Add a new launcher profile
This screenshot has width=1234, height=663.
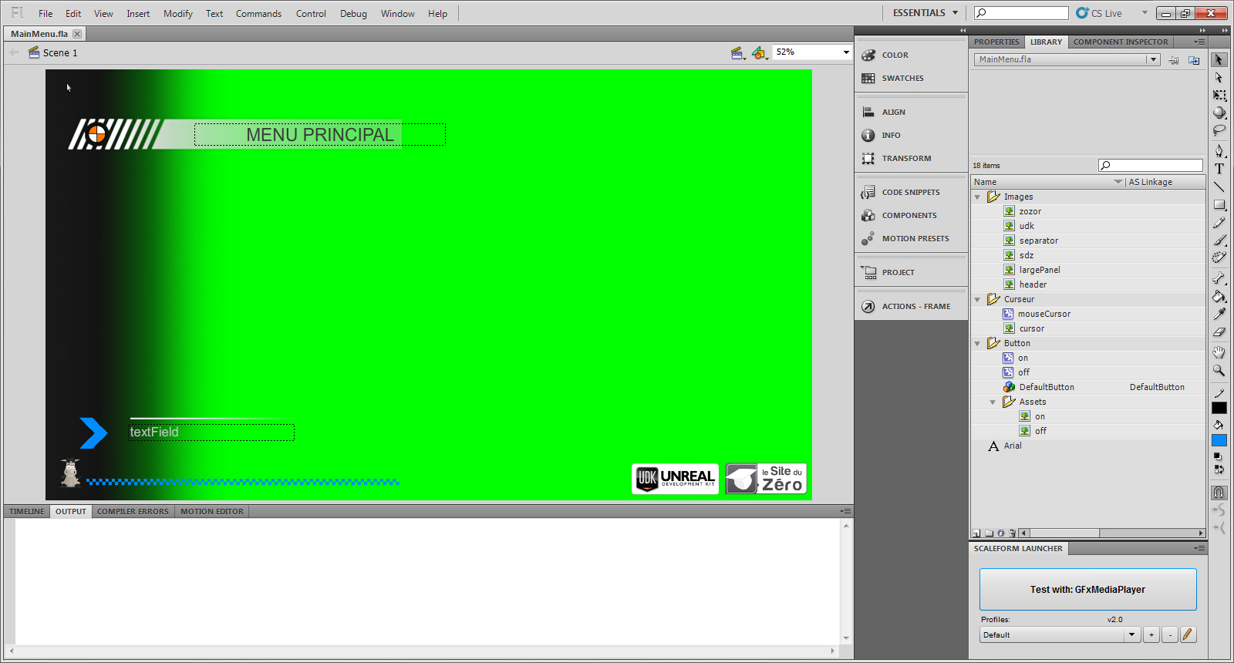point(1151,635)
